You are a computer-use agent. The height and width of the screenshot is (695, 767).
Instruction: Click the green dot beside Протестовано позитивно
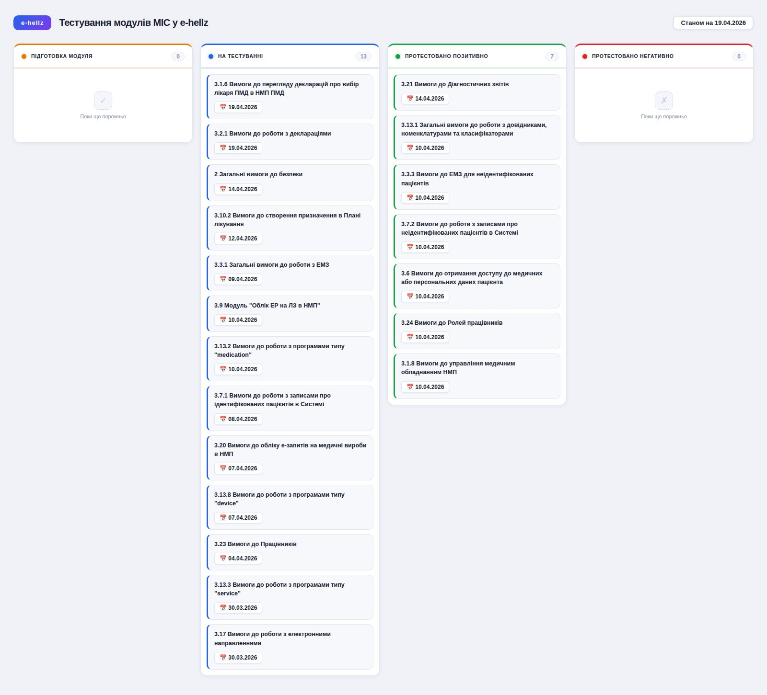pos(398,57)
